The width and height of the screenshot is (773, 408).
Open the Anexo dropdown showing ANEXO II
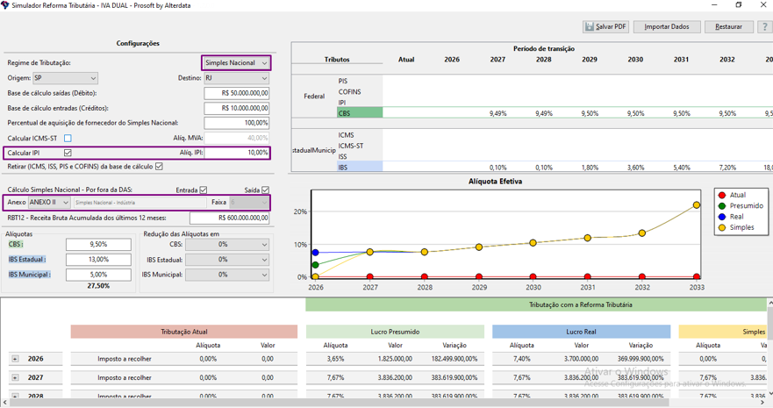coord(49,203)
